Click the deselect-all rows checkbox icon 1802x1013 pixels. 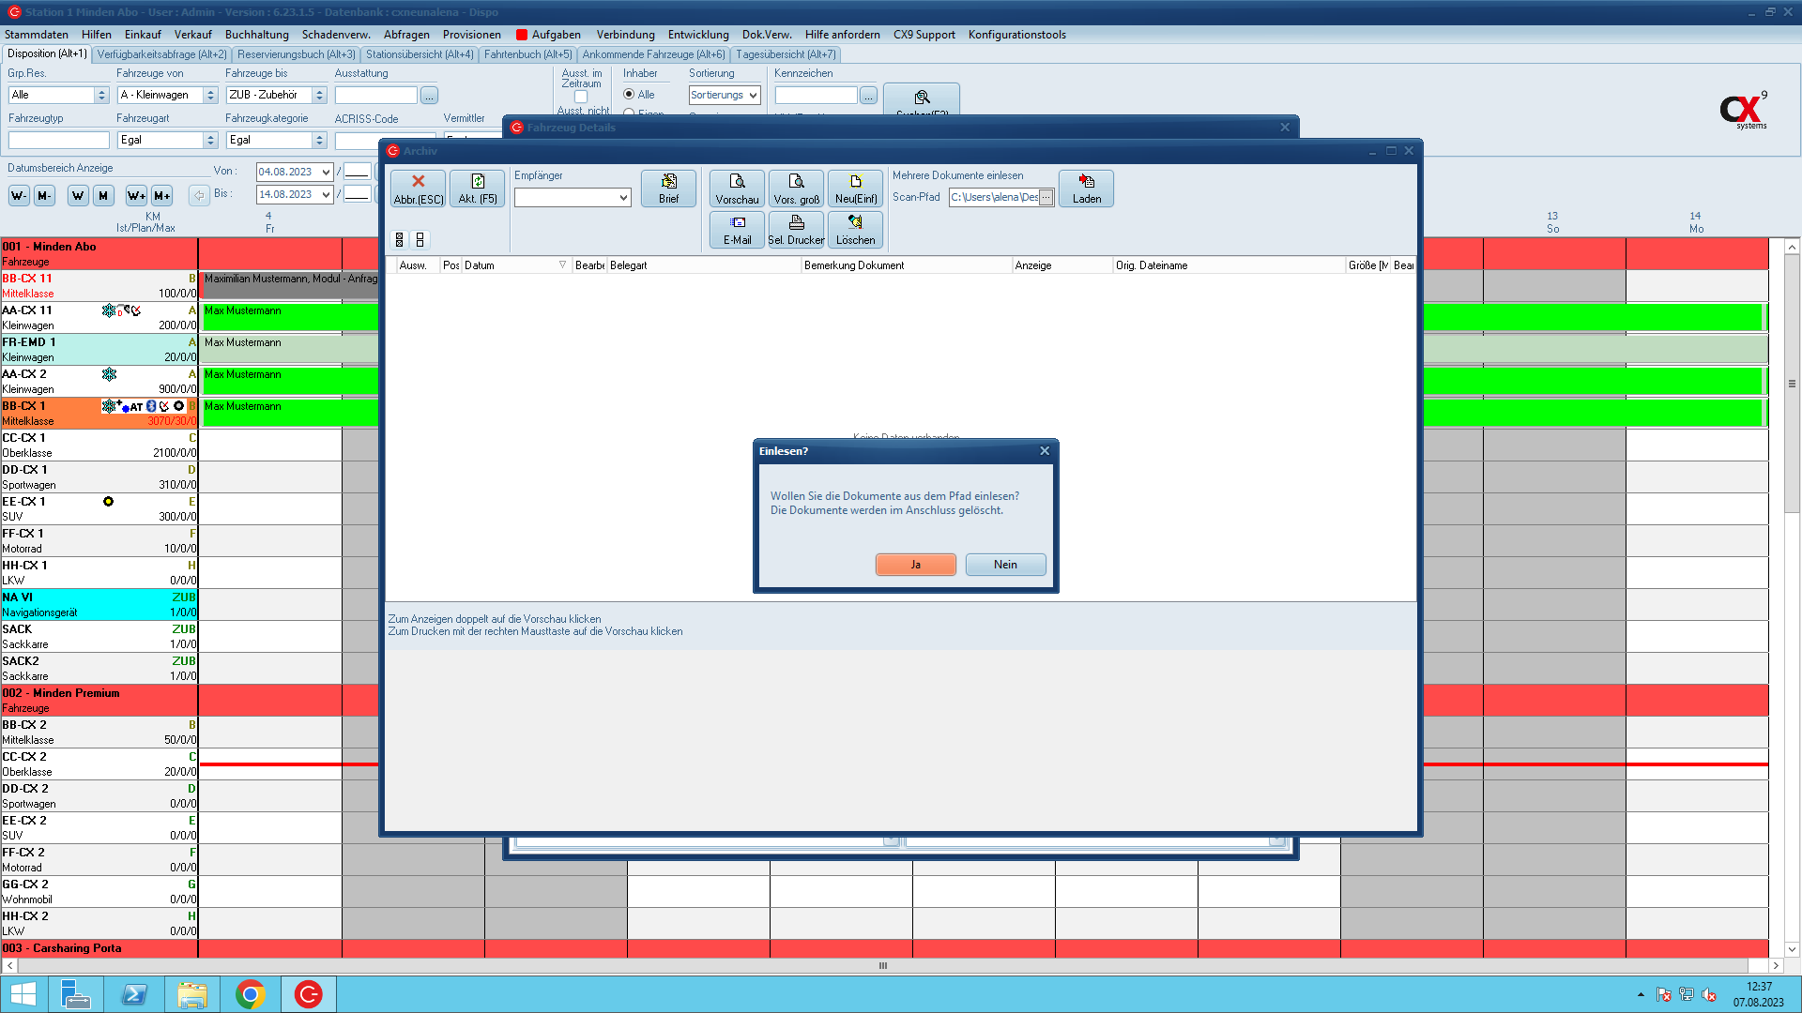pos(420,240)
